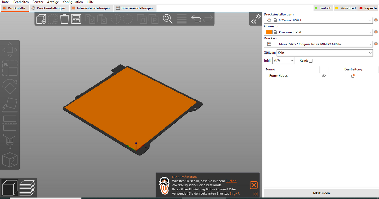Viewport: 379px width, 199px height.
Task: Expand the Infill percentage dropdown
Action: [283, 60]
